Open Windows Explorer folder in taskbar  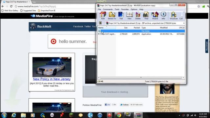pos(23,115)
